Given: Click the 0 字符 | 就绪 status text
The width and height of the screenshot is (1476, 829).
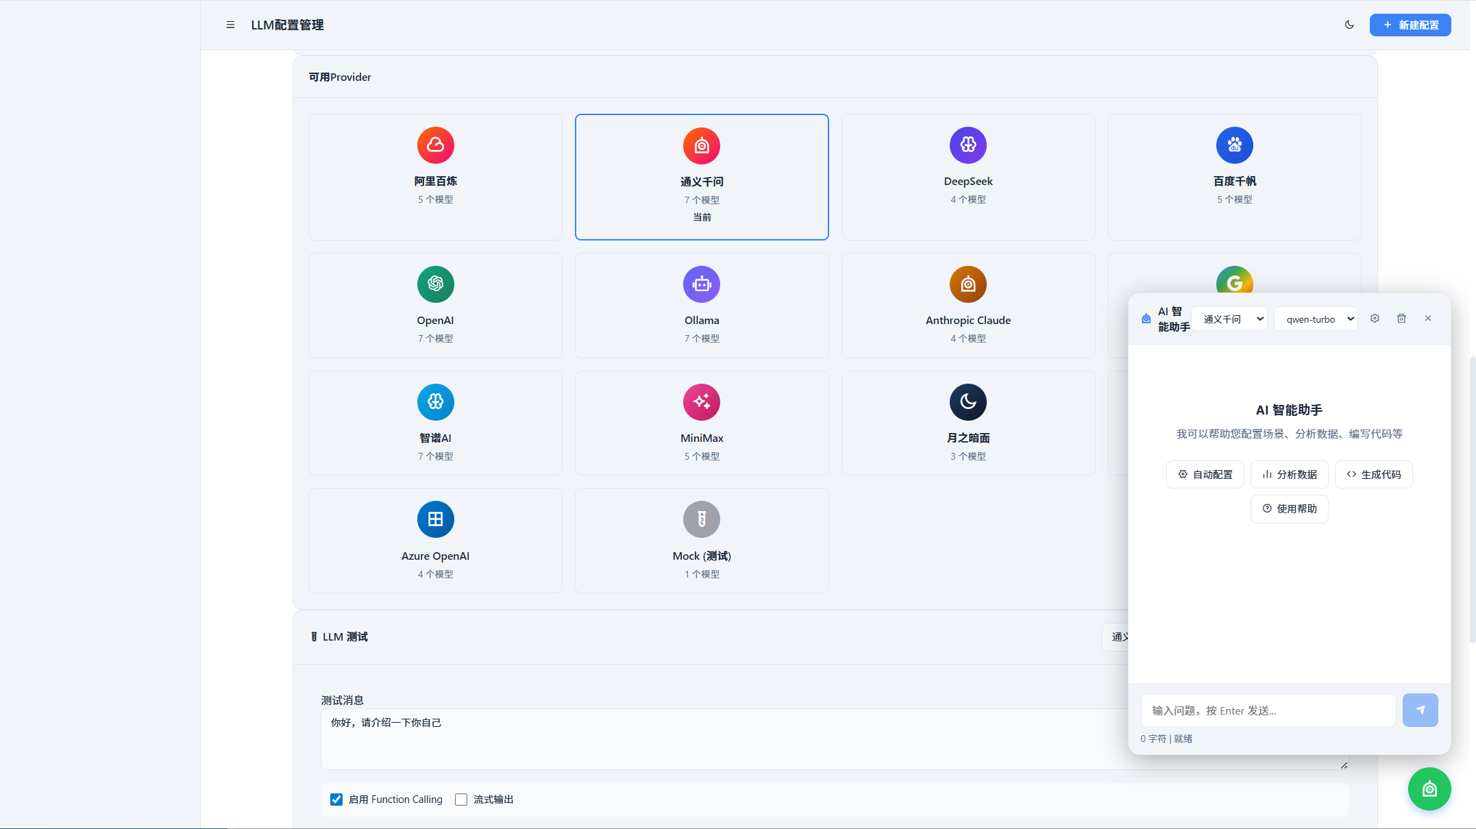Looking at the screenshot, I should (x=1166, y=739).
